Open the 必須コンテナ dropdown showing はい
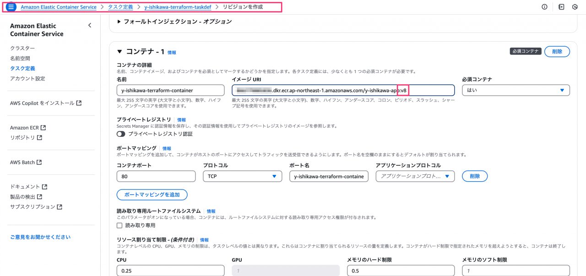Image resolution: width=586 pixels, height=276 pixels. (x=516, y=90)
